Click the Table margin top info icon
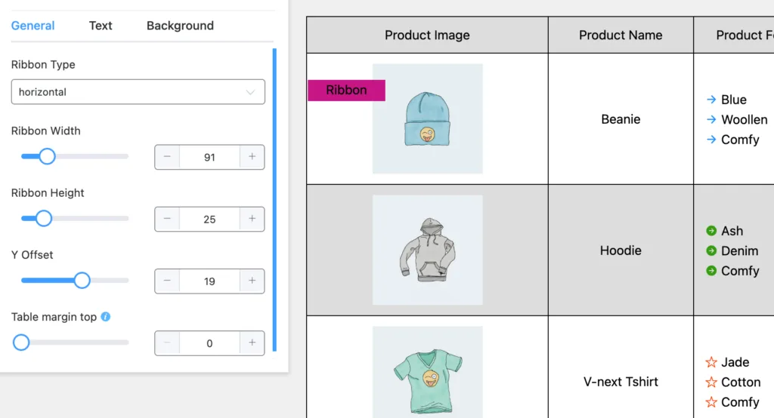Screen dimensions: 774x418 pos(106,316)
